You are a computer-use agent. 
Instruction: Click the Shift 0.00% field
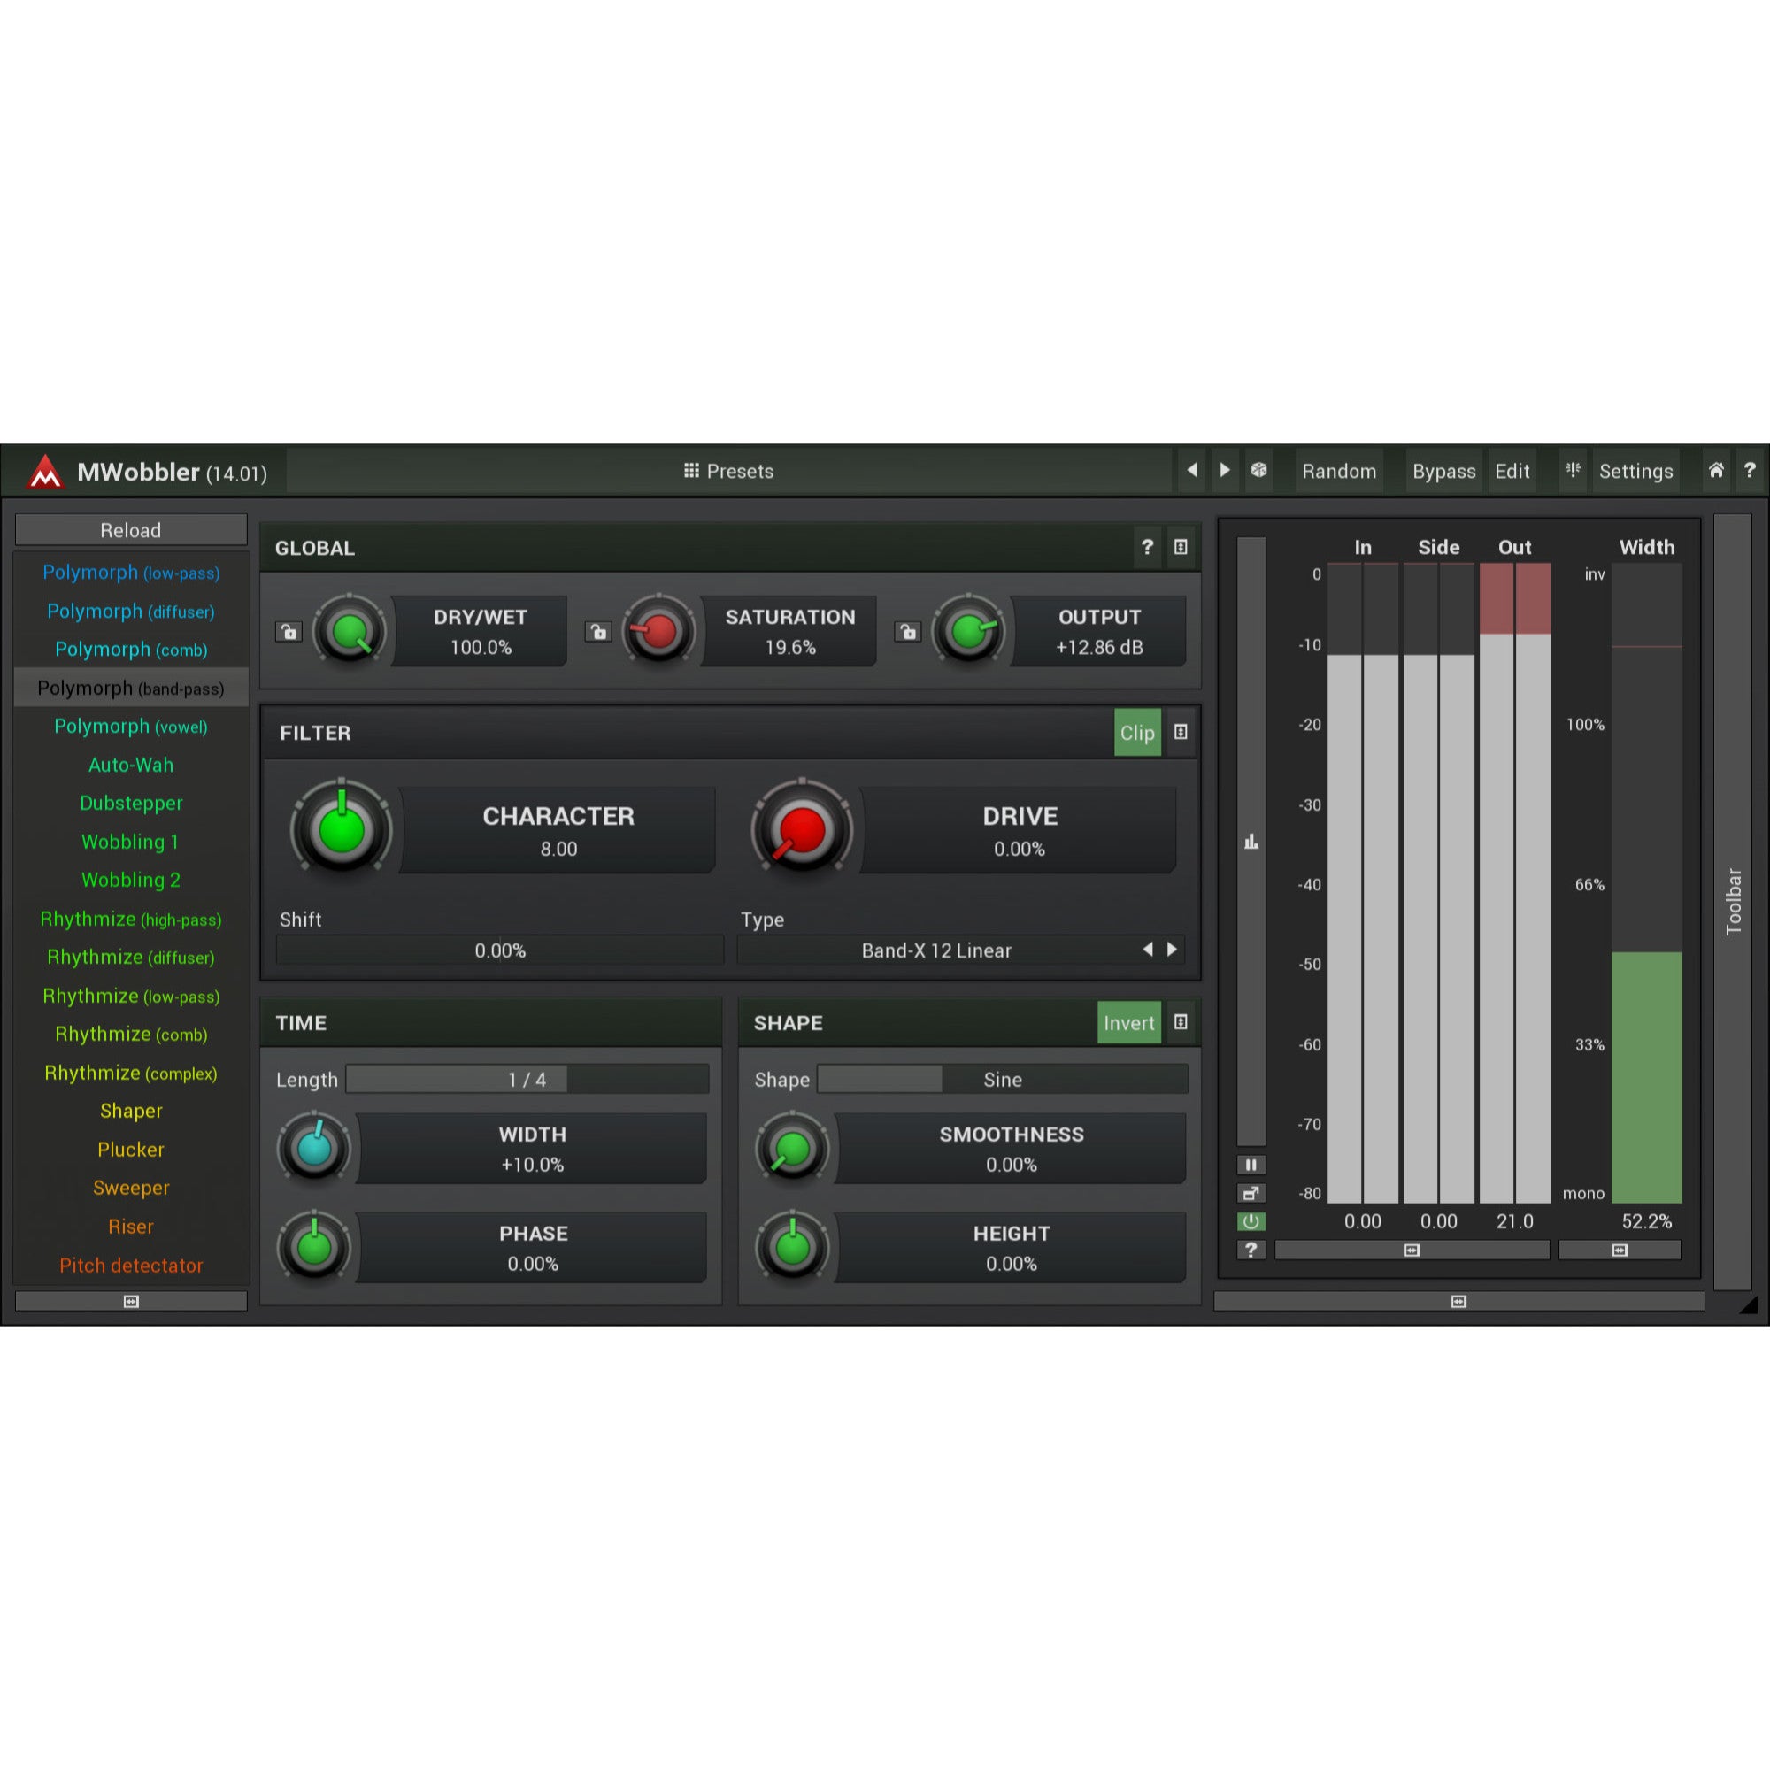[500, 950]
